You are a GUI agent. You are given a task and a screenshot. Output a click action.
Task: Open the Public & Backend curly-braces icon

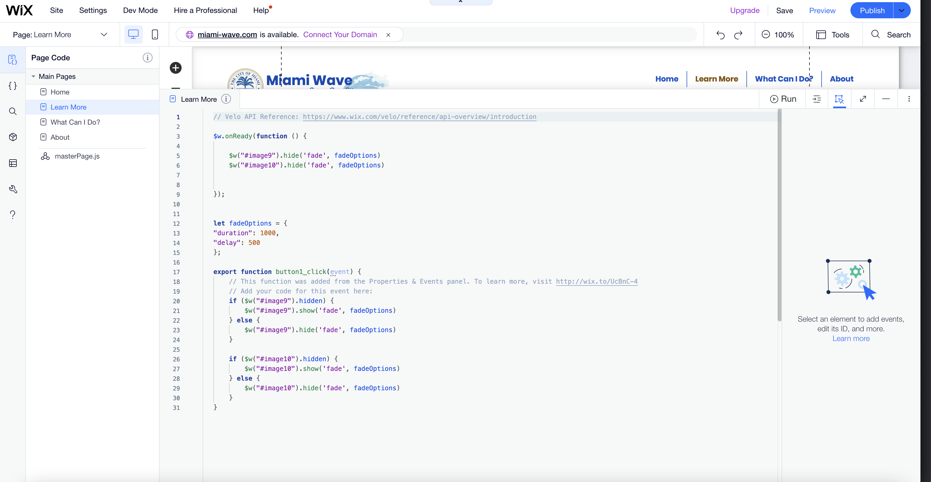pos(13,86)
